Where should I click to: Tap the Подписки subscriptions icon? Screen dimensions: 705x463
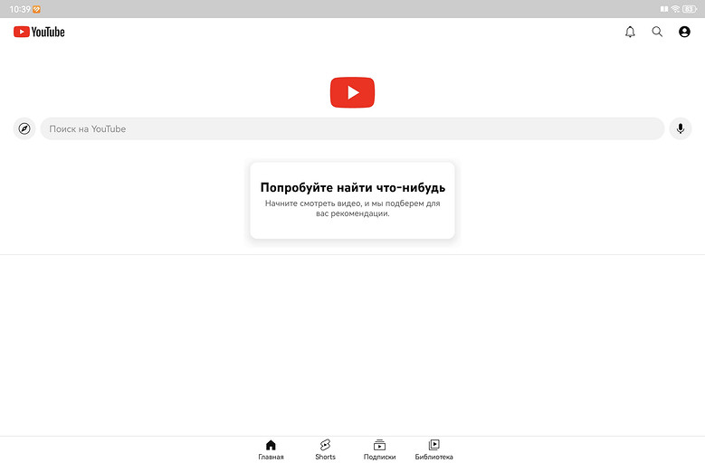pos(379,445)
